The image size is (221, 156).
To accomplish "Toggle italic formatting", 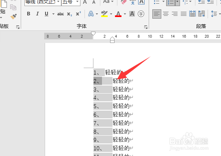I will [37, 14].
